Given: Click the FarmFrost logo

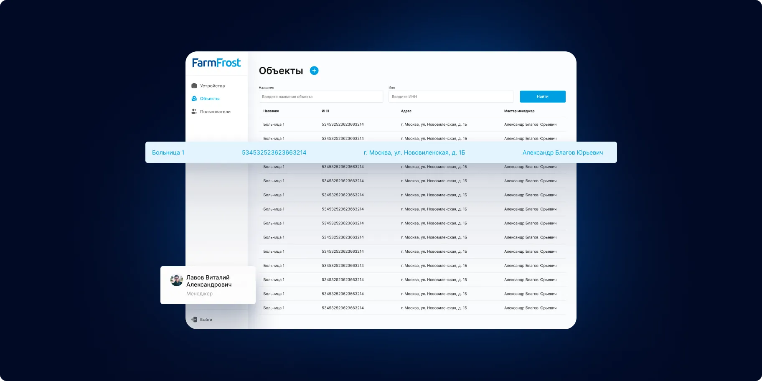Looking at the screenshot, I should tap(216, 63).
